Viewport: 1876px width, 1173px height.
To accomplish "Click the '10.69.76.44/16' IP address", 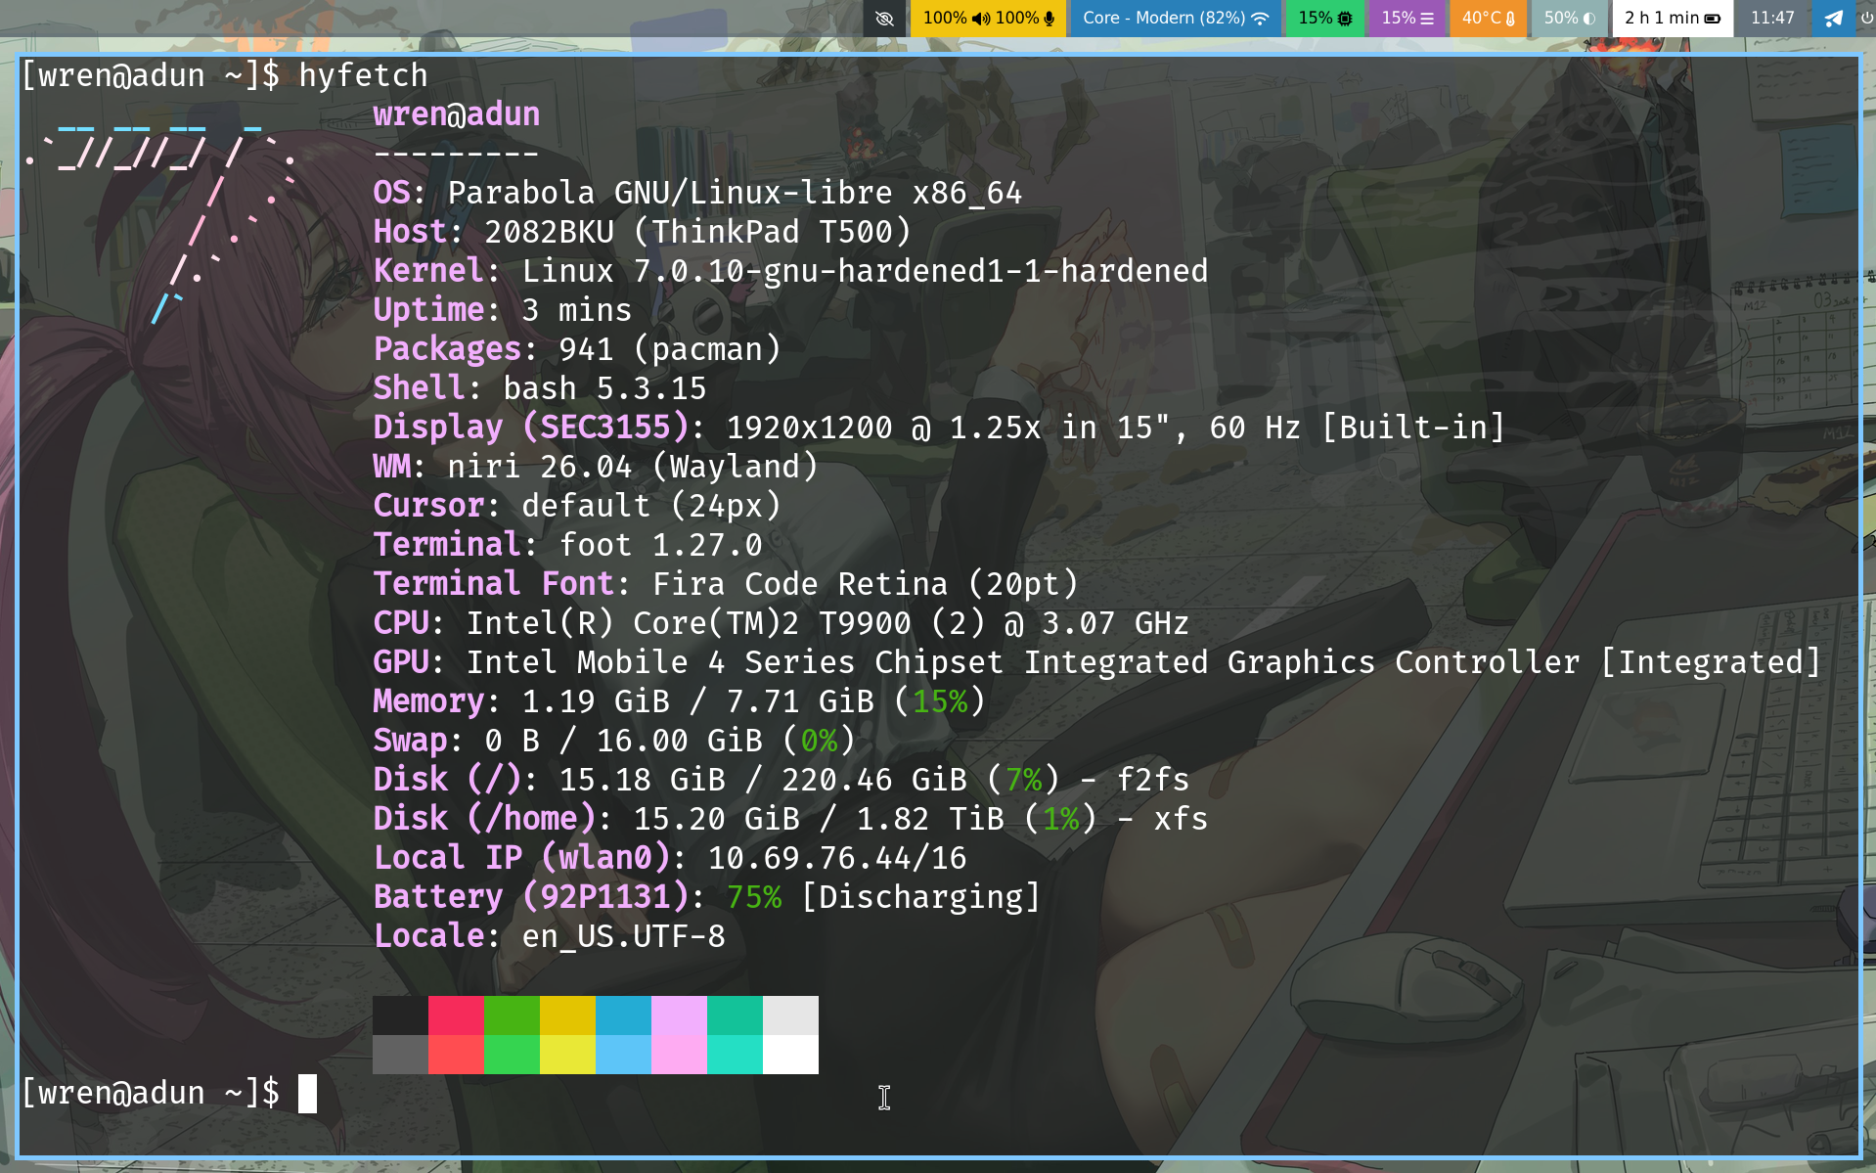I will (836, 858).
